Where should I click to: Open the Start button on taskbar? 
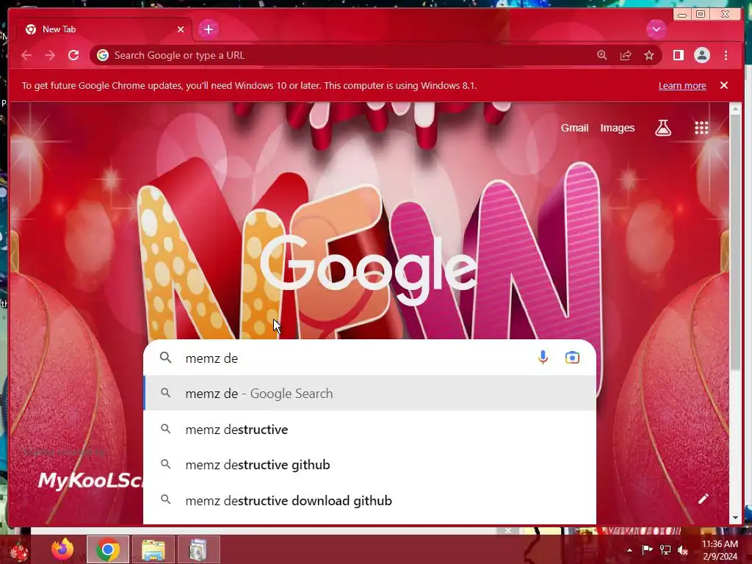tap(18, 549)
